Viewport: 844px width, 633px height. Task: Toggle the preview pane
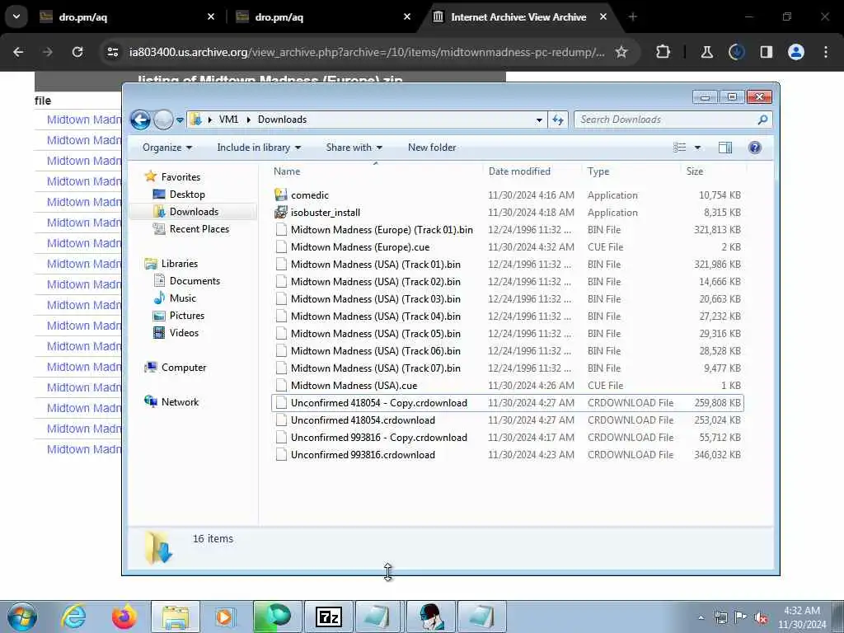tap(725, 148)
